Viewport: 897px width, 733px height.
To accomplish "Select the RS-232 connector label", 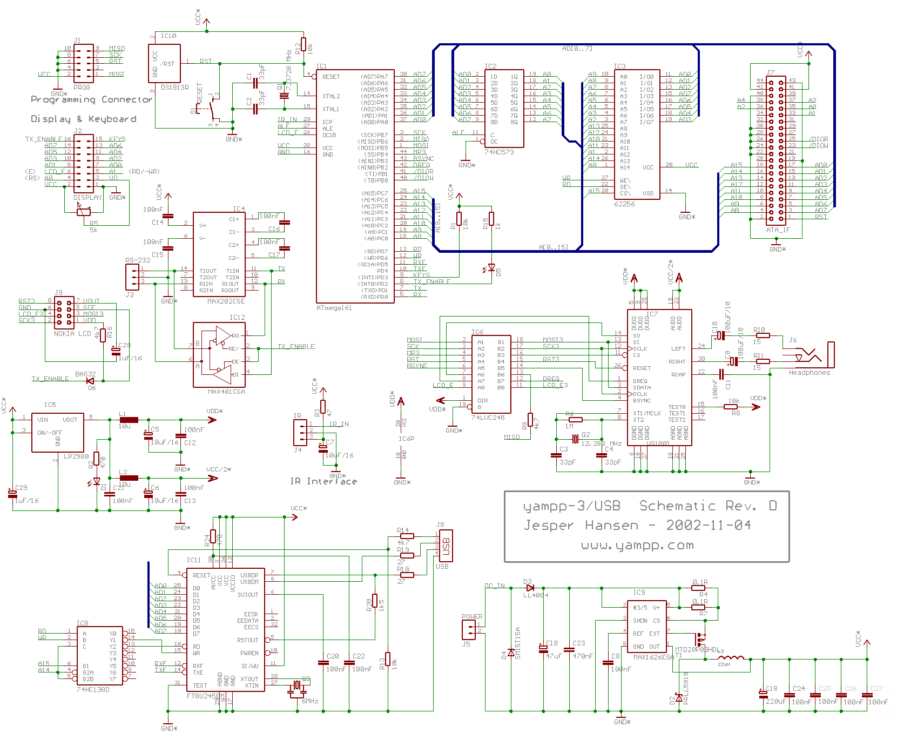I will click(138, 260).
